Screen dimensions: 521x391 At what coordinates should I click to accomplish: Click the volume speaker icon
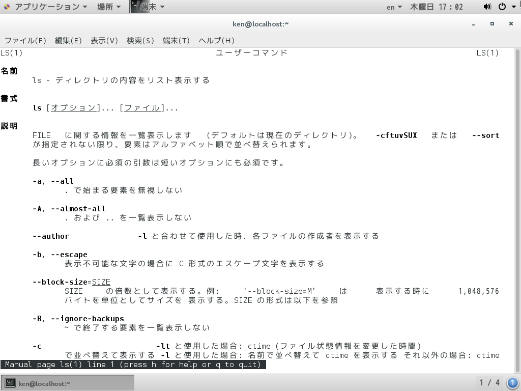(487, 7)
